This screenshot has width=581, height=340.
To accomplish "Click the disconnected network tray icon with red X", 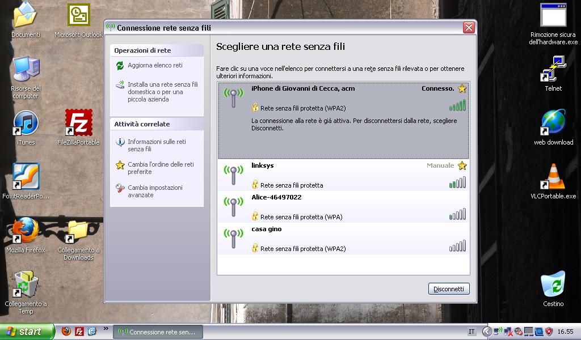I will coord(508,331).
